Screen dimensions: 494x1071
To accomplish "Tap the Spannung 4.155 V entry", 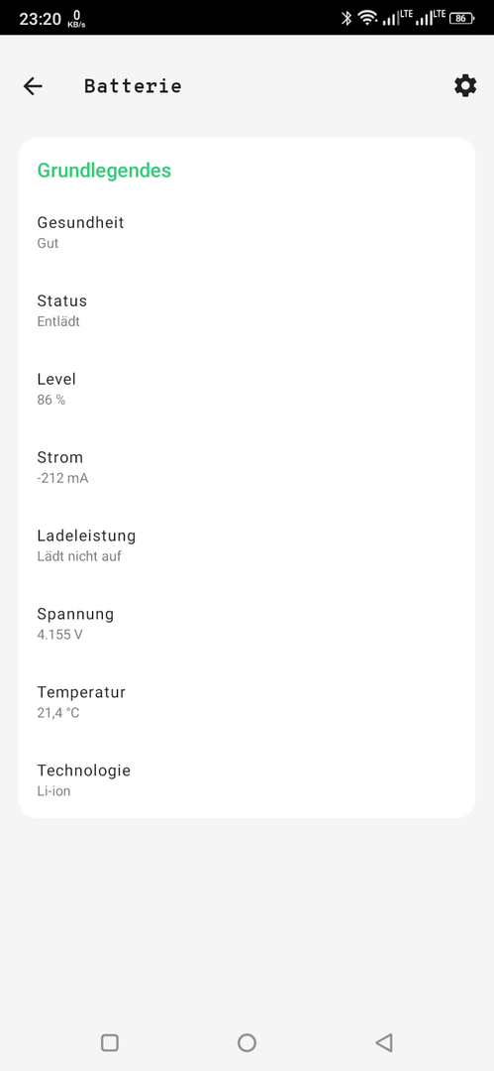I will point(247,624).
